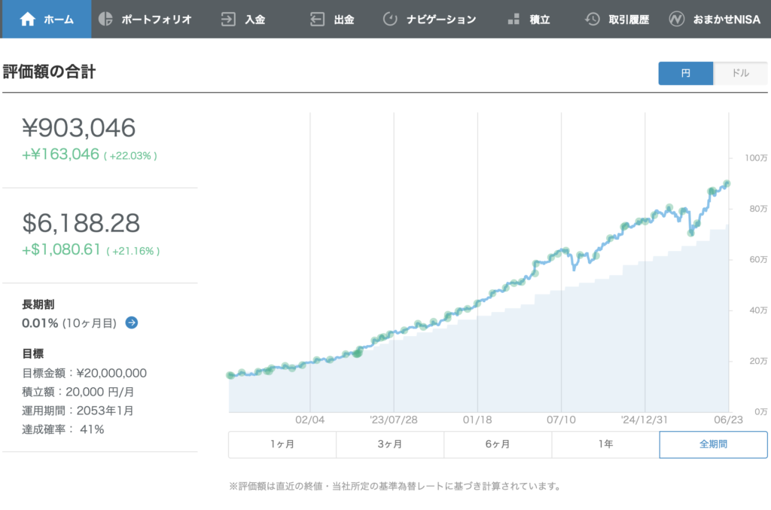The height and width of the screenshot is (510, 771).
Task: Click the 0万 y-axis label
Action: (760, 411)
